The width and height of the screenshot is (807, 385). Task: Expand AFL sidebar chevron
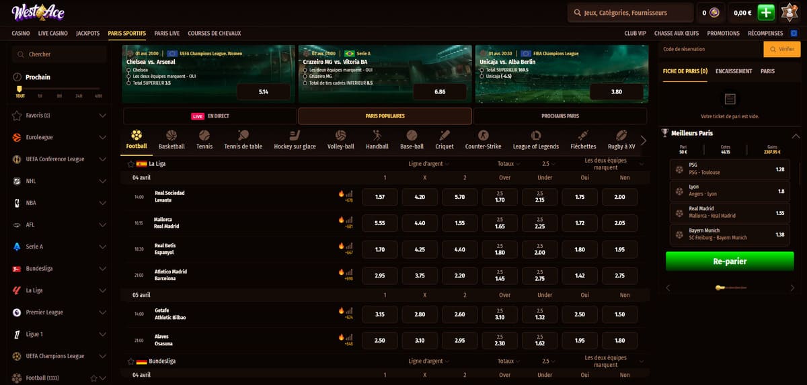coord(102,225)
